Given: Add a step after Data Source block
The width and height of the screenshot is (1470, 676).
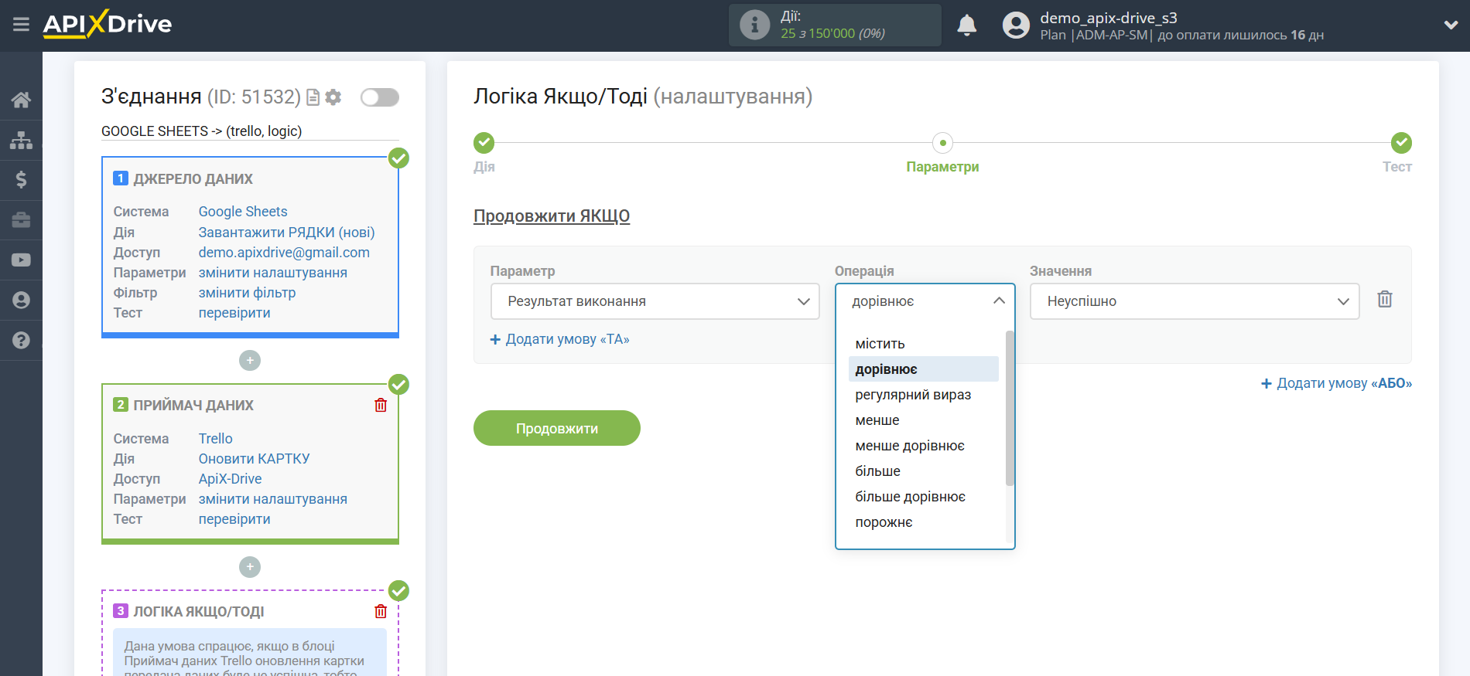Looking at the screenshot, I should coord(250,361).
